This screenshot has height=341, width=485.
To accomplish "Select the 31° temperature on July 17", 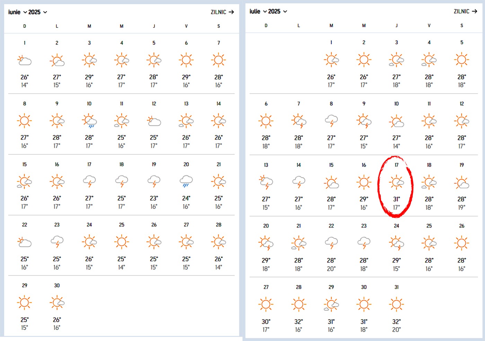I will (x=396, y=199).
